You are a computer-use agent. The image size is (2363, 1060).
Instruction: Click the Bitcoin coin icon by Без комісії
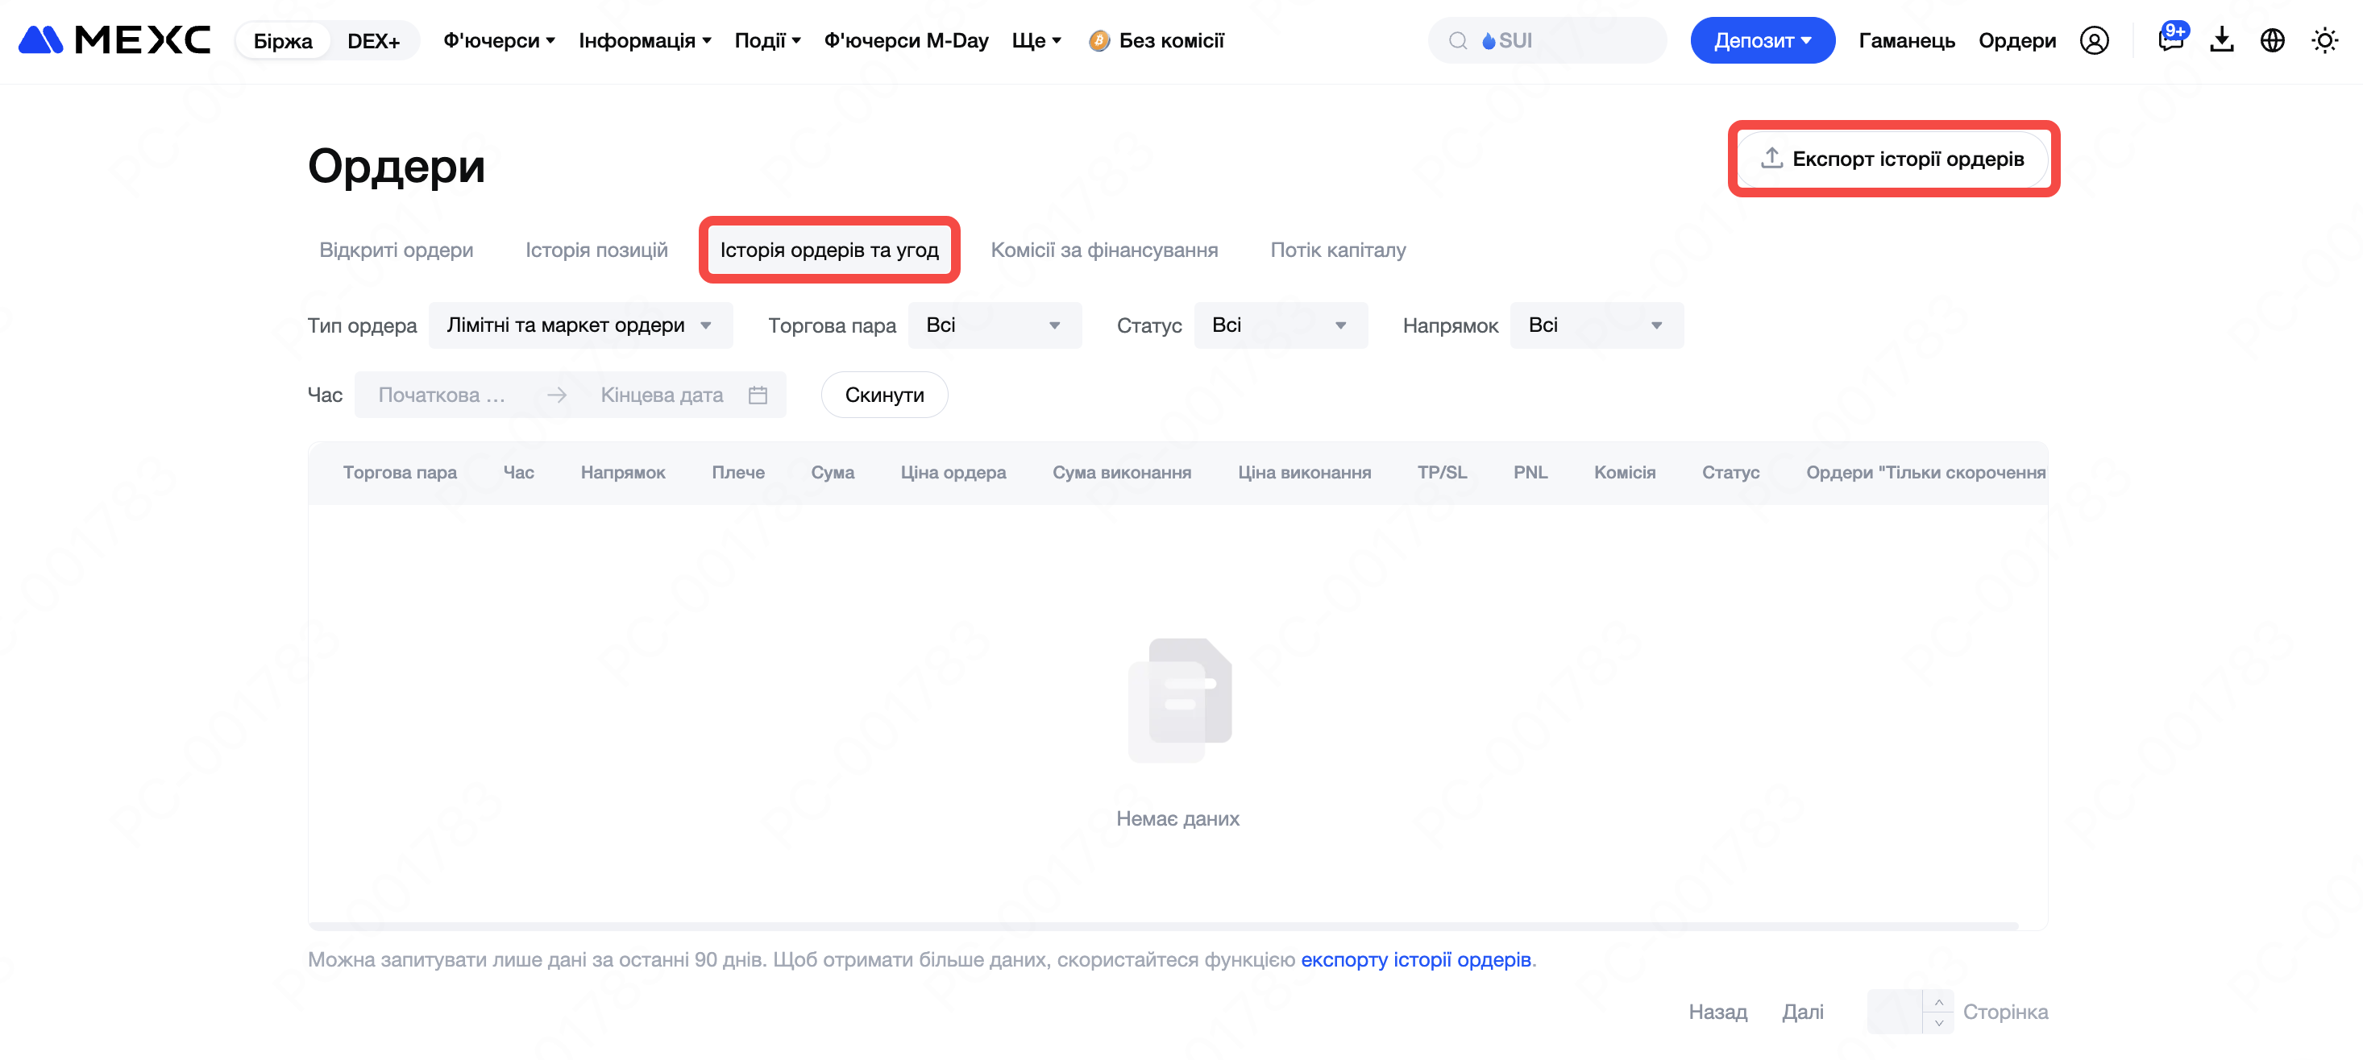1098,40
